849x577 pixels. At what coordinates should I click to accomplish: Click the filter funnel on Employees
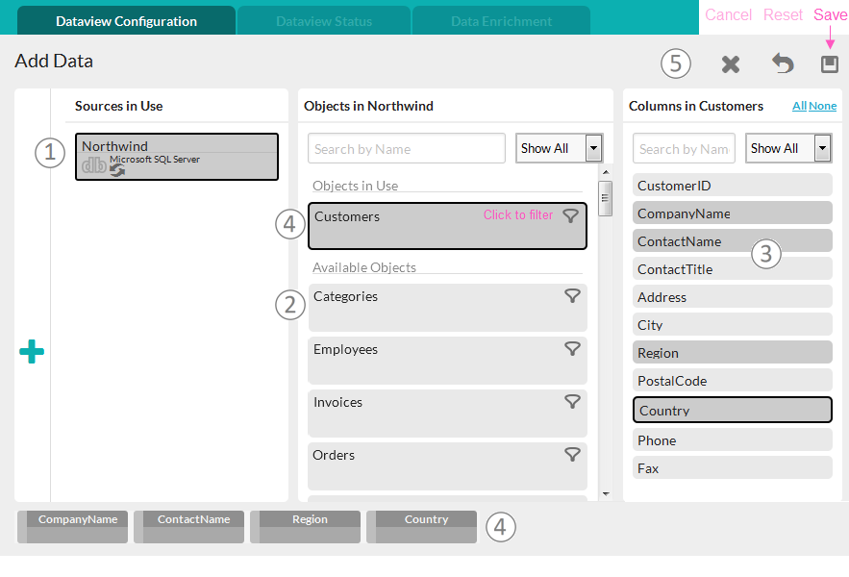(x=572, y=349)
